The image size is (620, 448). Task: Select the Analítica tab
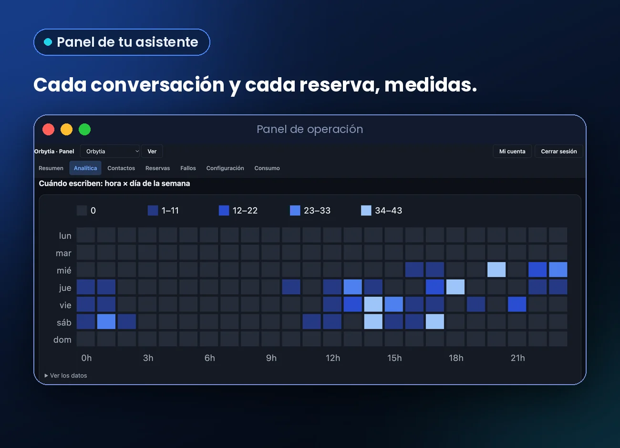tap(85, 168)
